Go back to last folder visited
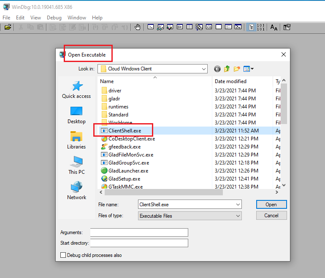 click(217, 69)
